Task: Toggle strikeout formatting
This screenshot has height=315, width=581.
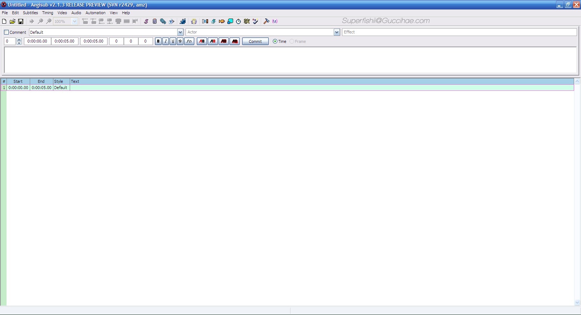Action: tap(180, 41)
